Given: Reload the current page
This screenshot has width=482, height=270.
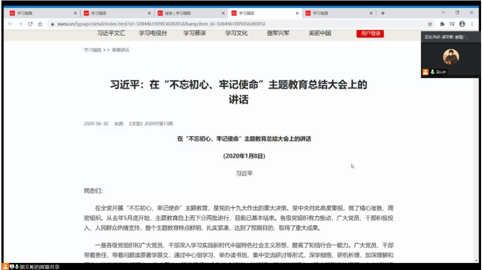Looking at the screenshot, I should (x=30, y=24).
